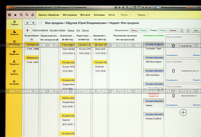Click the Быстрые отборы link
The width and height of the screenshot is (201, 137).
pos(58,30)
